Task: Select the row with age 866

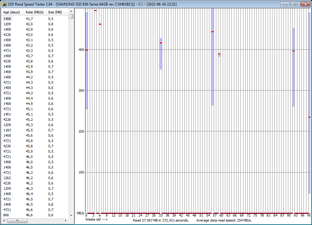Action: click(35, 215)
